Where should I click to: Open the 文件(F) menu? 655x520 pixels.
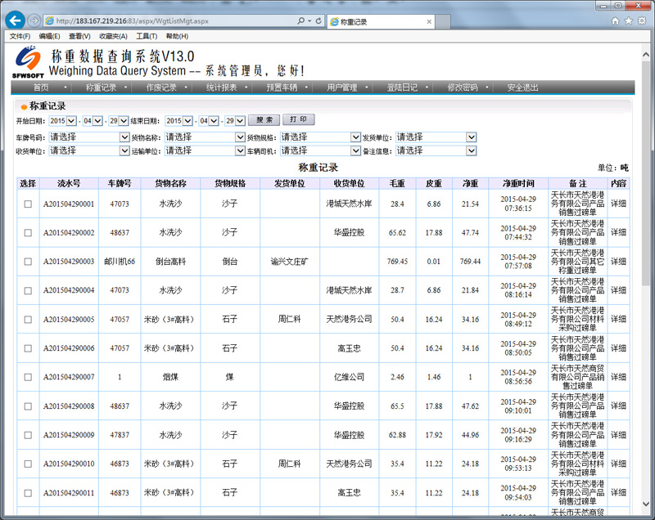click(x=20, y=36)
